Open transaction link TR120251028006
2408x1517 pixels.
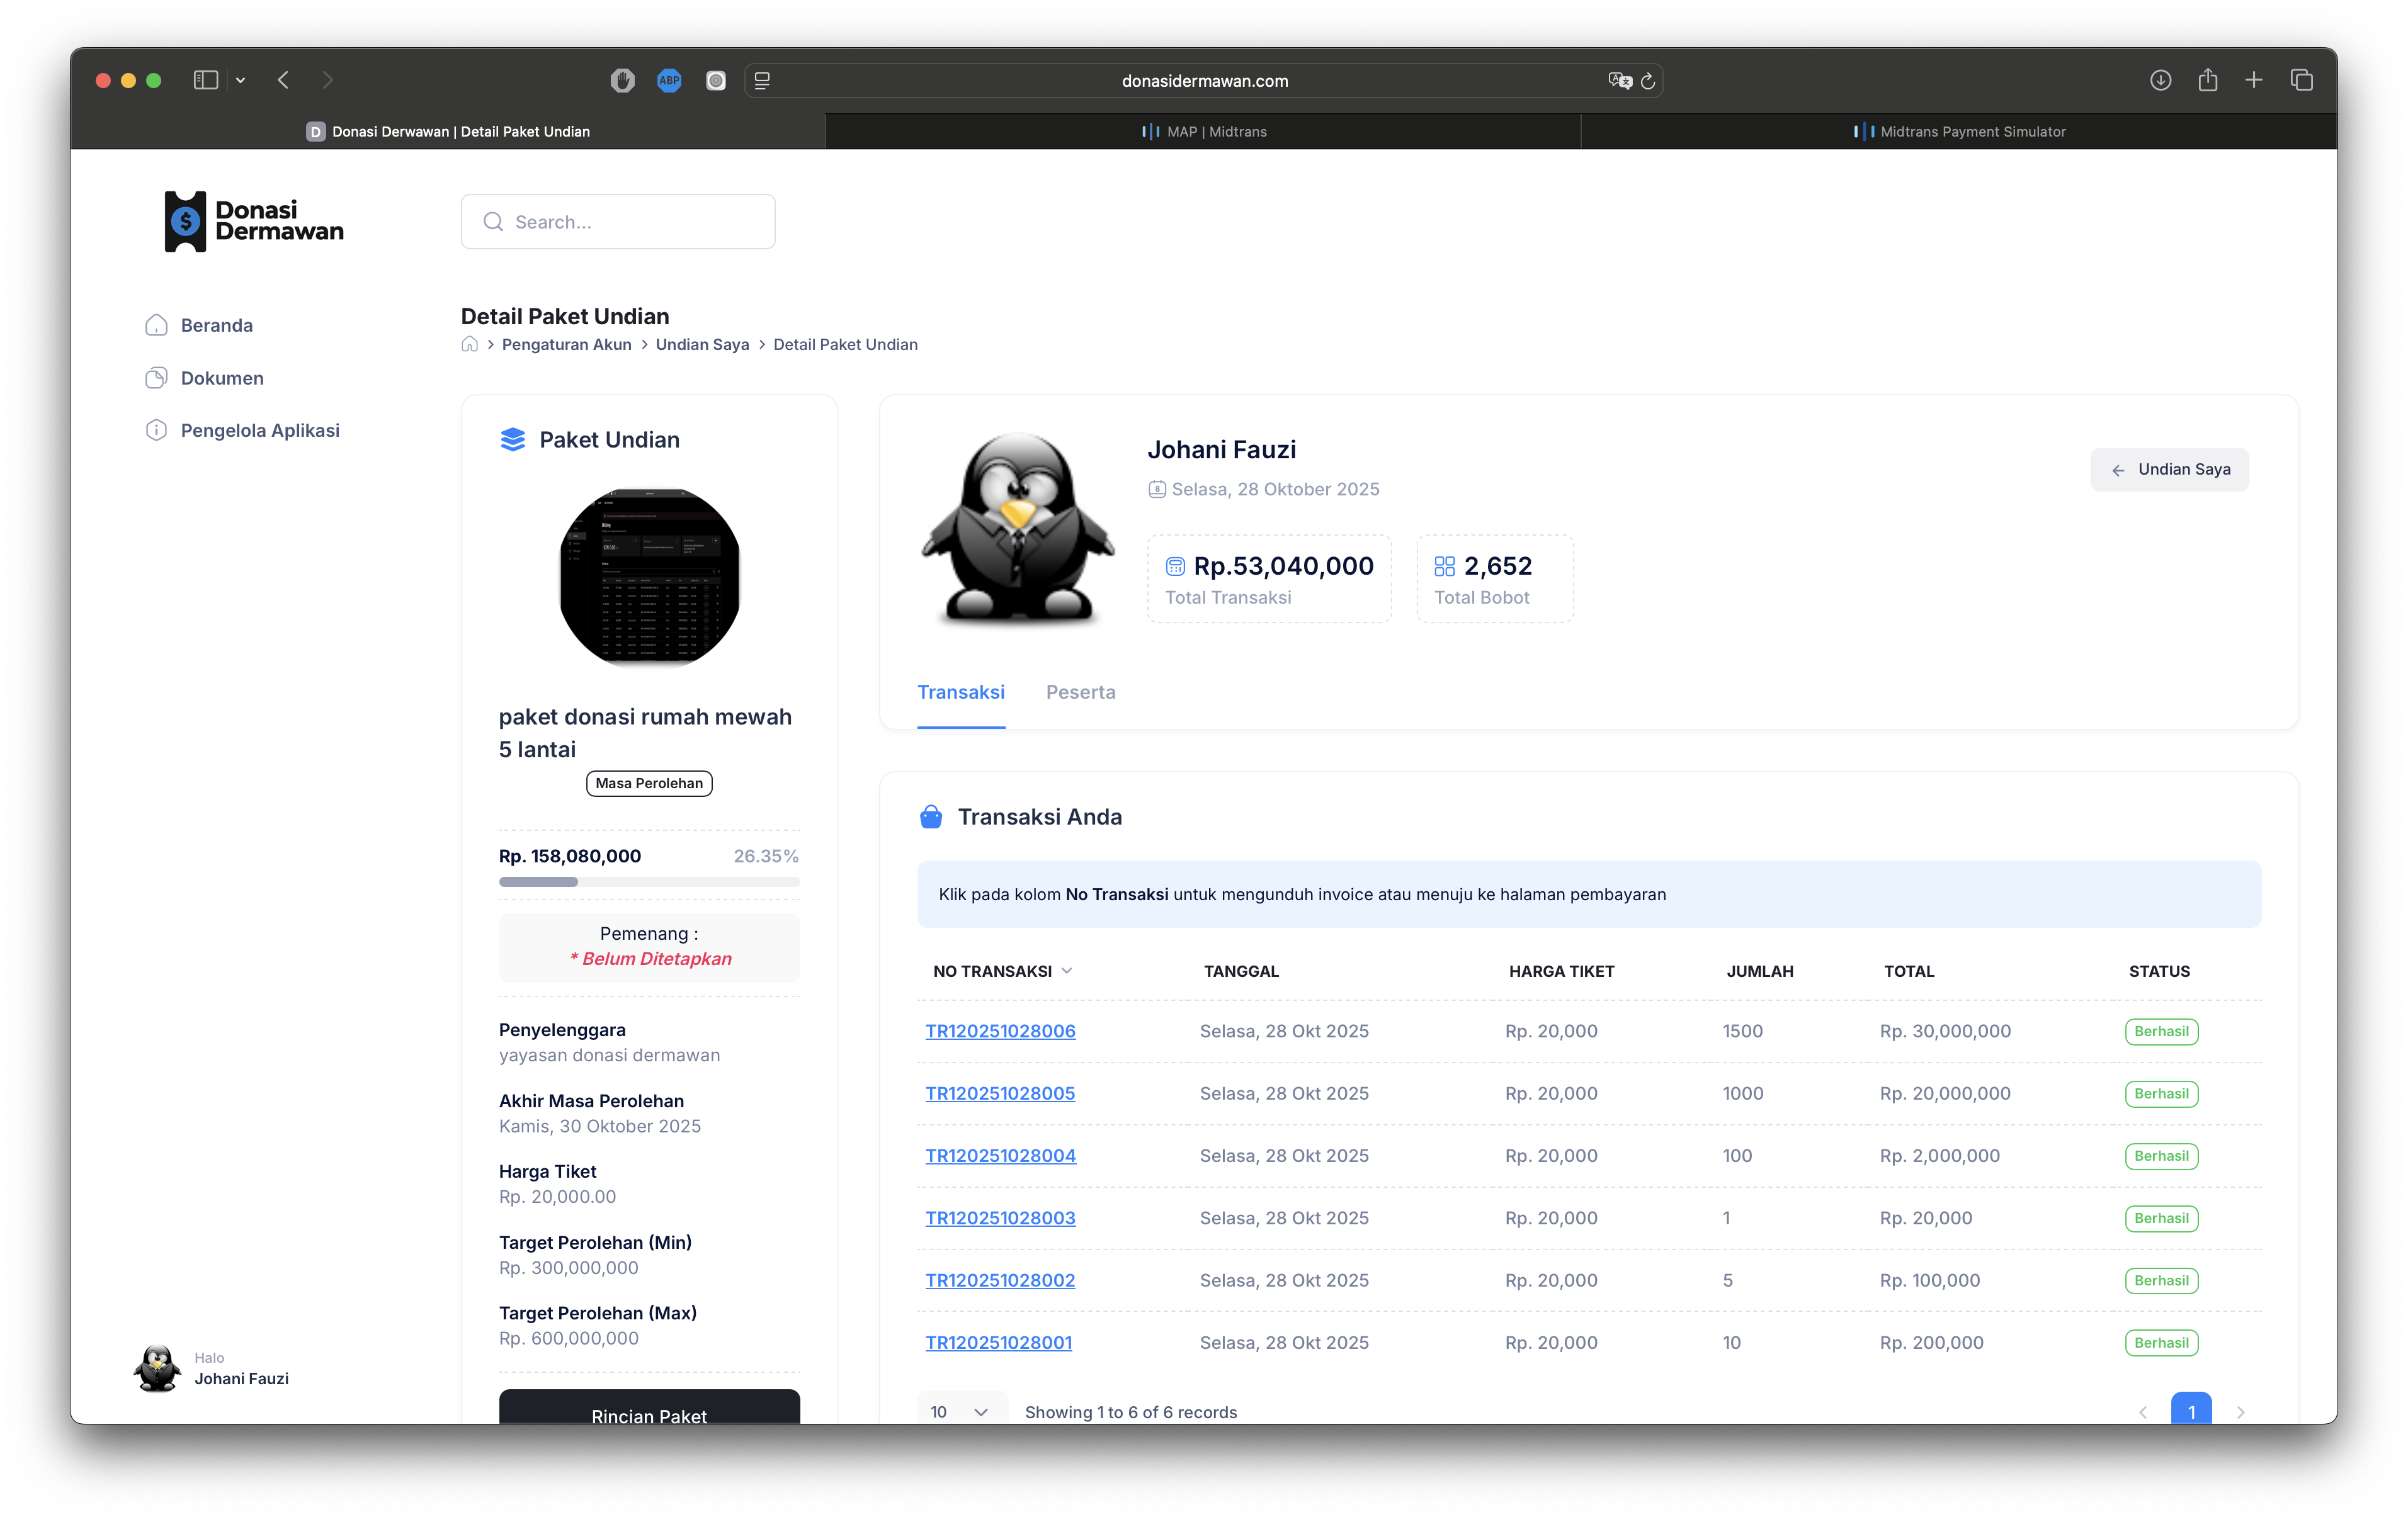(x=1000, y=1031)
